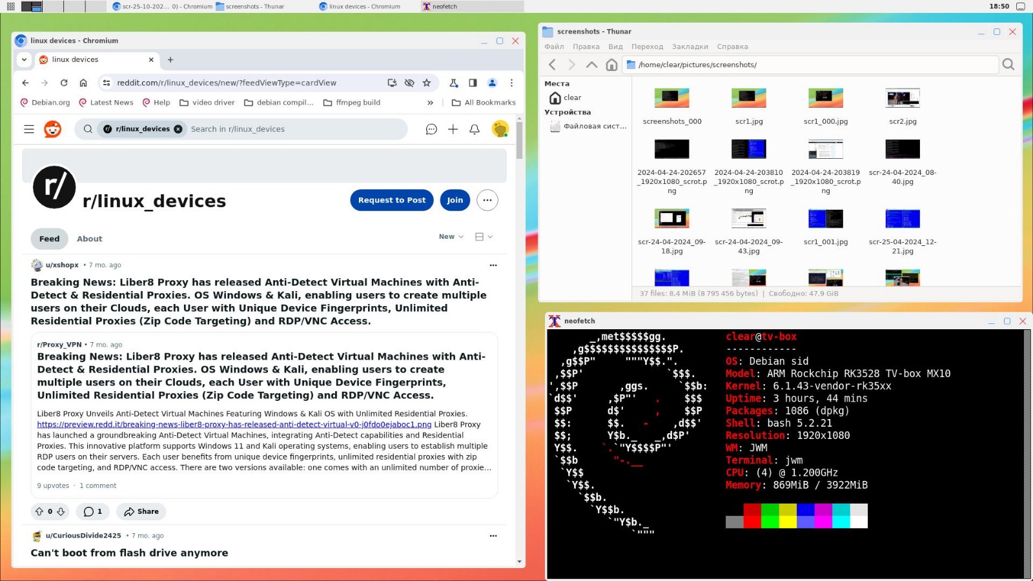
Task: Open options menu for u/xshopx post
Action: 493,265
